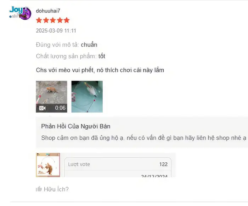Select the Lượt vote row
Viewport: 248px width, 206px height.
coord(118,164)
